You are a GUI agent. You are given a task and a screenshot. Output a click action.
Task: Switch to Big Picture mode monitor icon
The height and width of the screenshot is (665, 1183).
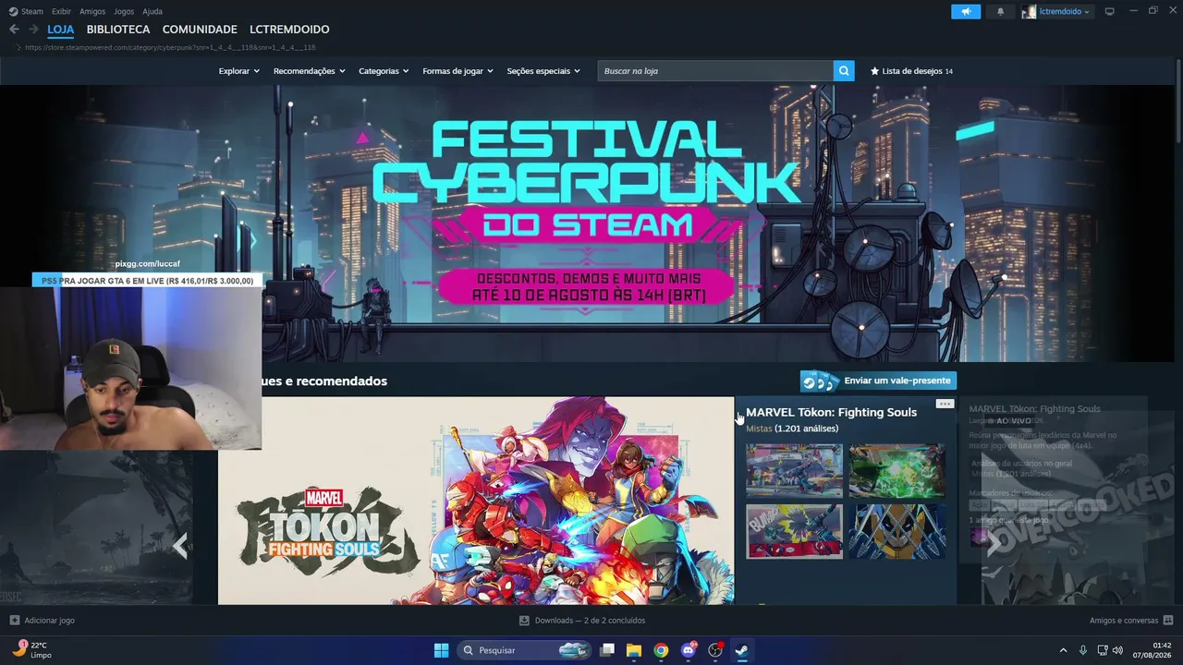tap(1110, 11)
